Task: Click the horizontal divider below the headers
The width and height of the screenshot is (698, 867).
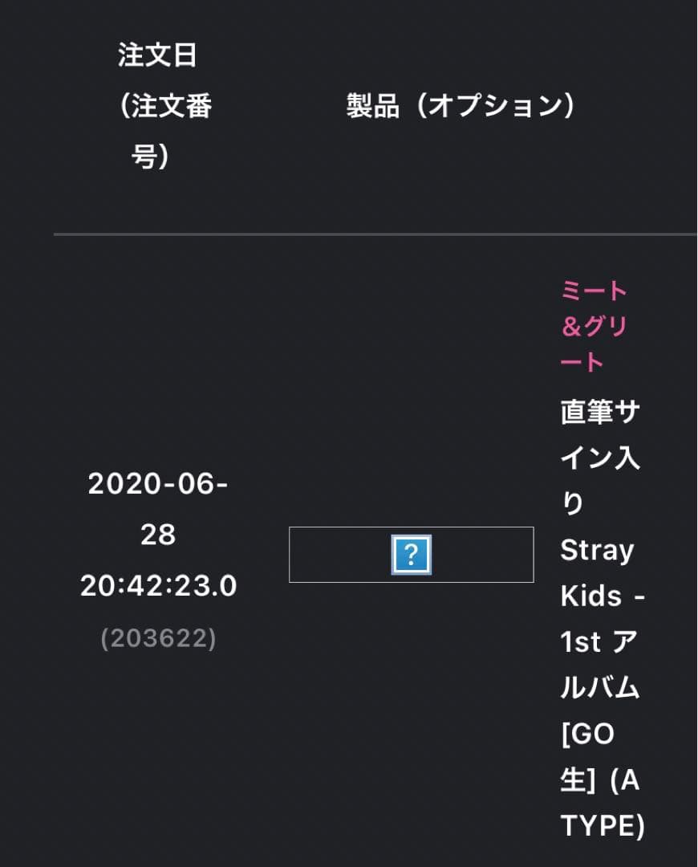Action: [x=375, y=234]
